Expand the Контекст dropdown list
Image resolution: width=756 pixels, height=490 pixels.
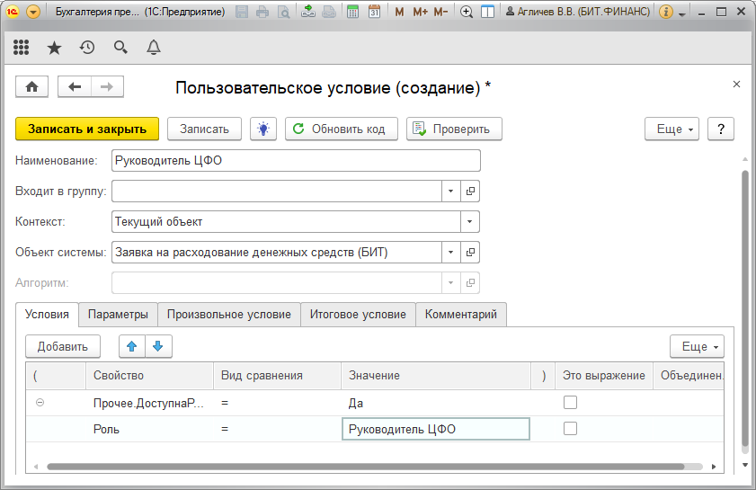point(470,221)
